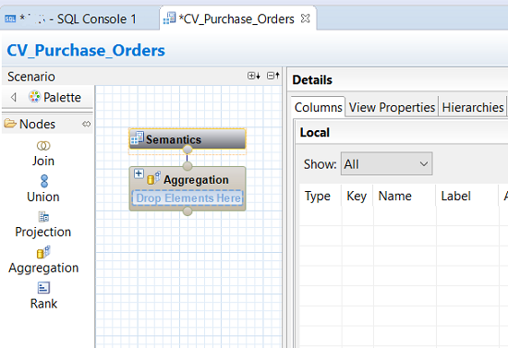Click the Nodes folder icon
The height and width of the screenshot is (348, 508).
[10, 124]
